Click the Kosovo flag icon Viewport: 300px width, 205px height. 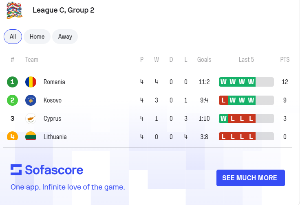pos(31,100)
